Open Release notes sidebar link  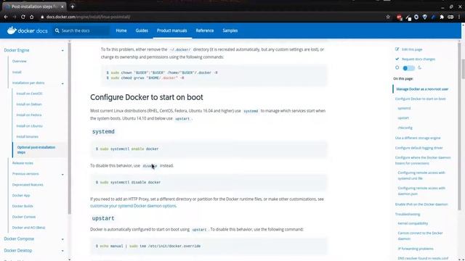pyautogui.click(x=23, y=163)
